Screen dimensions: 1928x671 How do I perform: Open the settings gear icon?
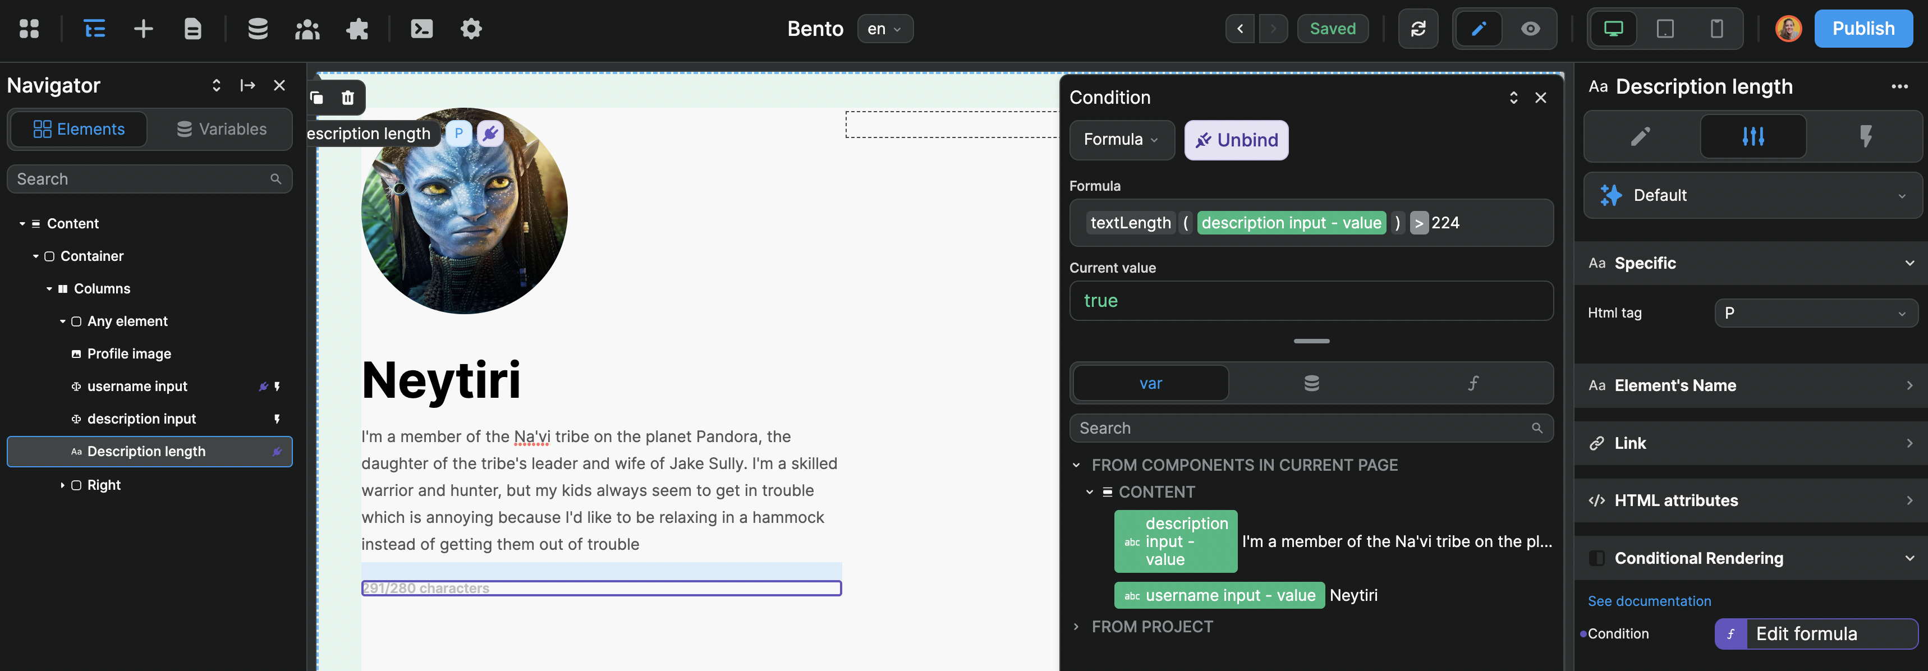pos(471,29)
